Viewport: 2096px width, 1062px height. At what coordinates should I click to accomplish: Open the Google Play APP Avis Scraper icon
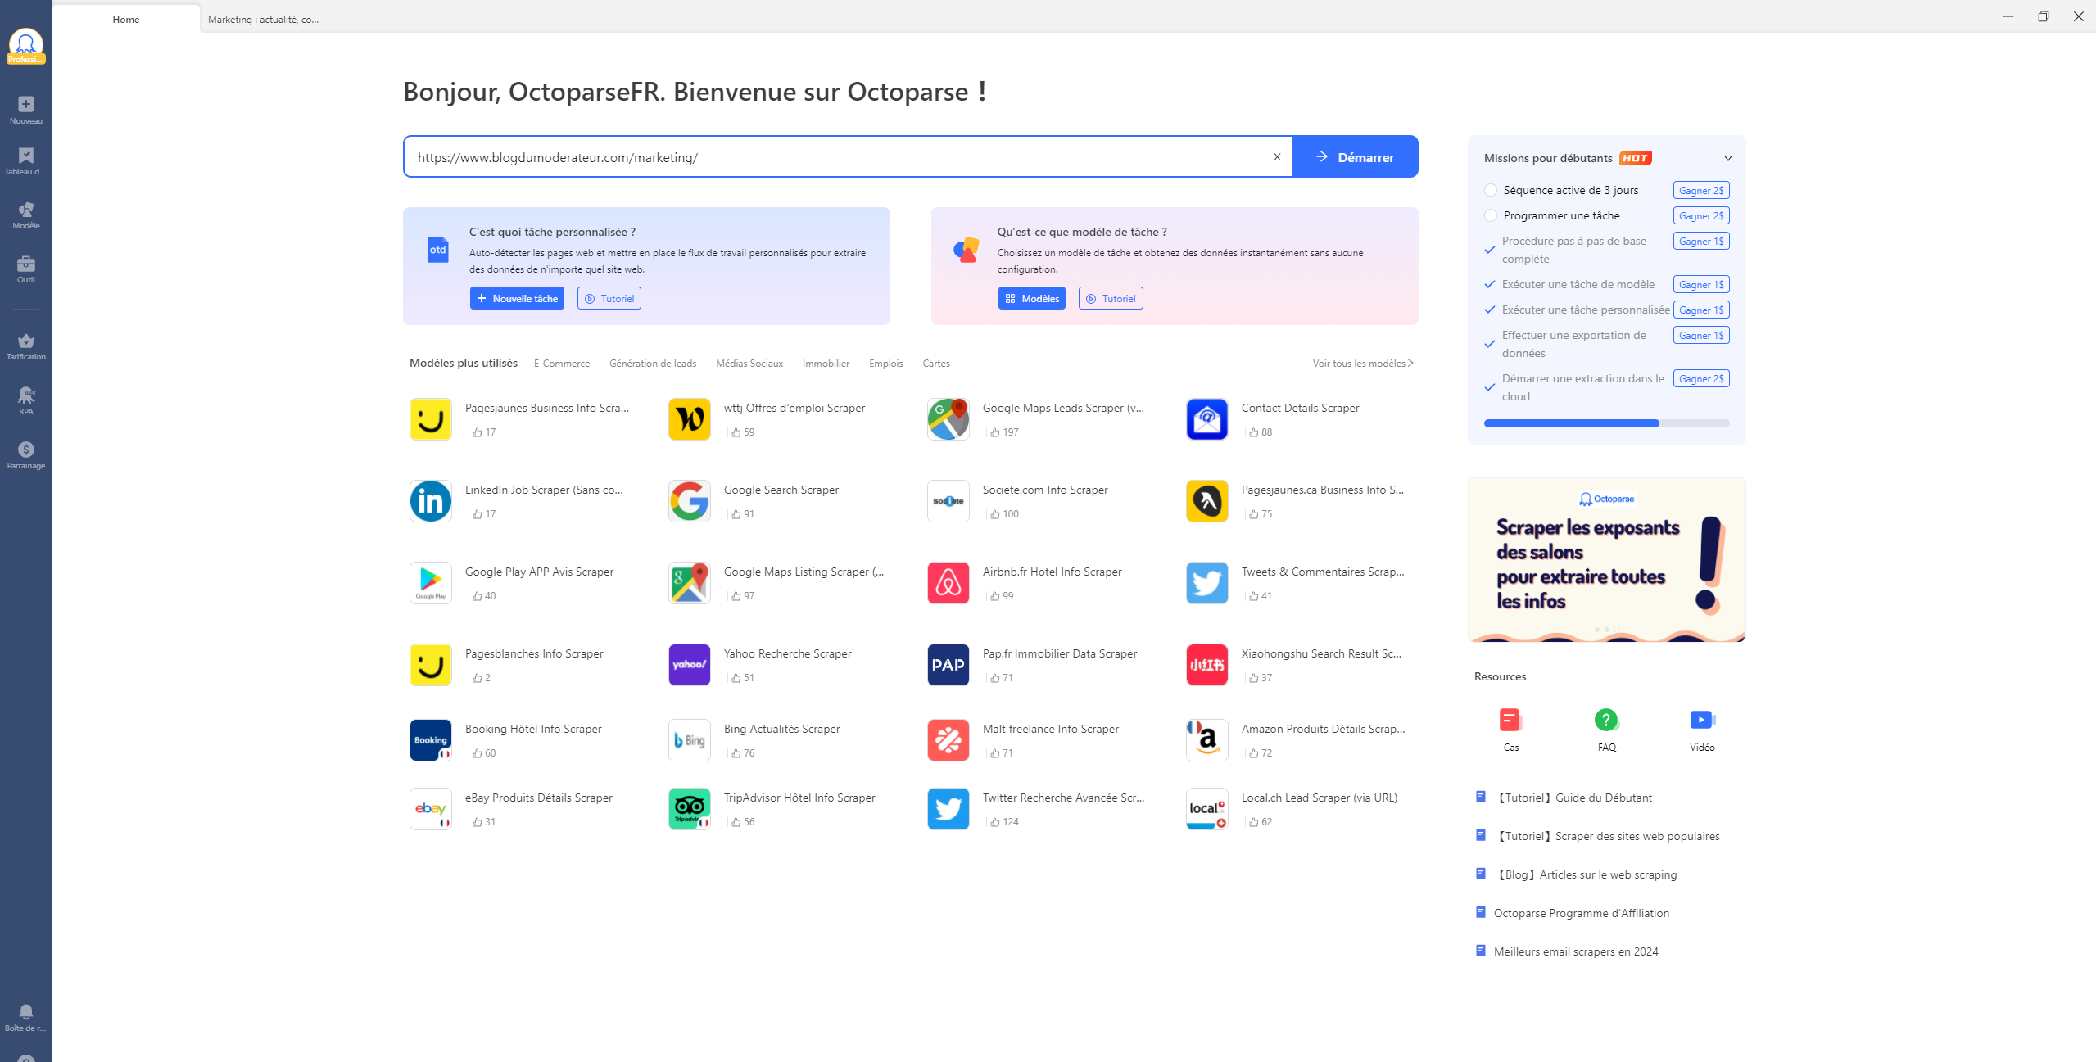(431, 583)
